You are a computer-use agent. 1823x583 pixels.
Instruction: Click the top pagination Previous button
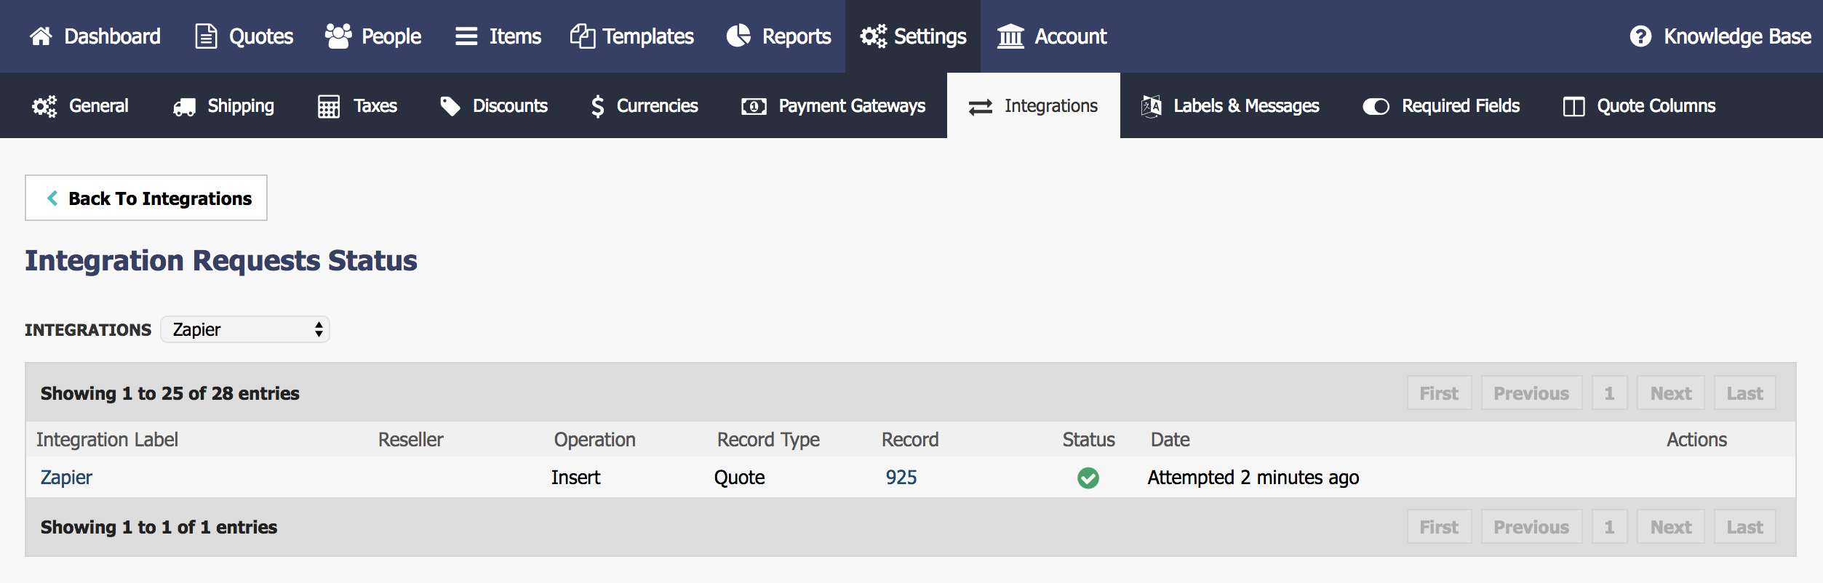tap(1531, 393)
